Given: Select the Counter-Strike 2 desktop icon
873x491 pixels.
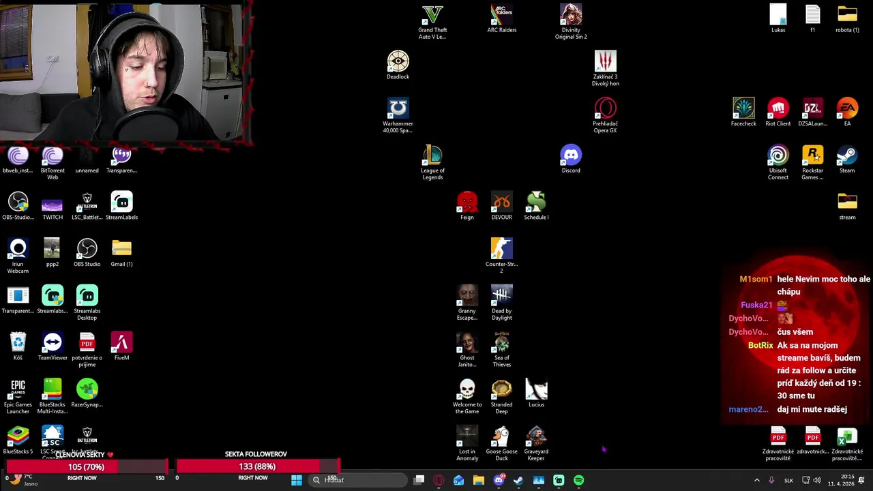Looking at the screenshot, I should (501, 256).
